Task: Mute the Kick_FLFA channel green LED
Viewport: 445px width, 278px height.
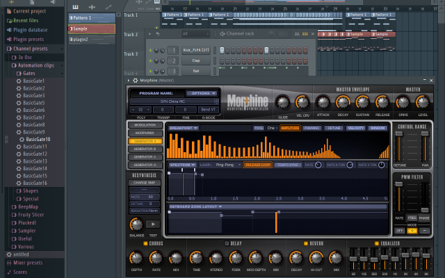Action: 150,51
